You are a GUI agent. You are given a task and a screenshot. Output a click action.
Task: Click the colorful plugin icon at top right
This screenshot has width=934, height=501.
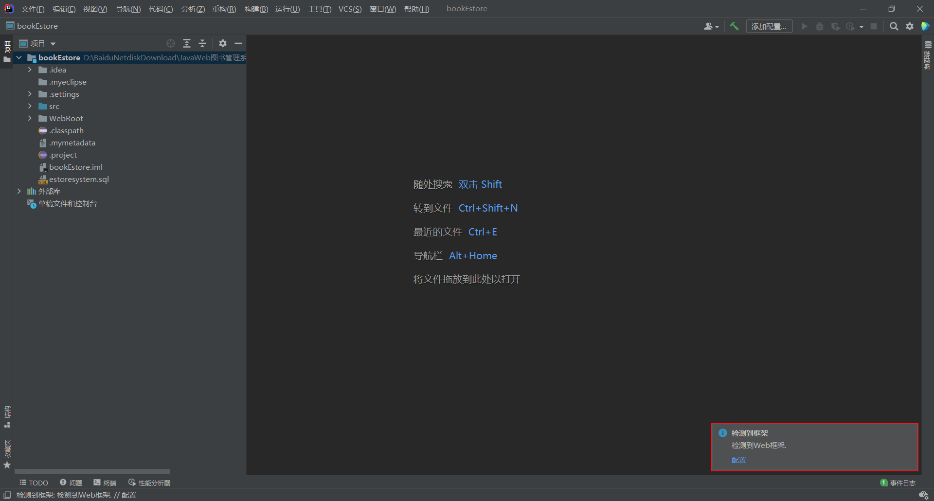(925, 26)
